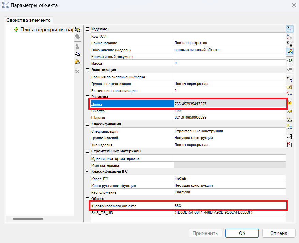The width and height of the screenshot is (299, 243).
Task: Click the add new element icon beside the tree
Action: pyautogui.click(x=77, y=29)
